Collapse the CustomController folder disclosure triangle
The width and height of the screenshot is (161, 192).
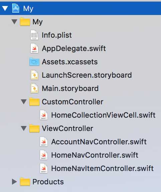24,102
